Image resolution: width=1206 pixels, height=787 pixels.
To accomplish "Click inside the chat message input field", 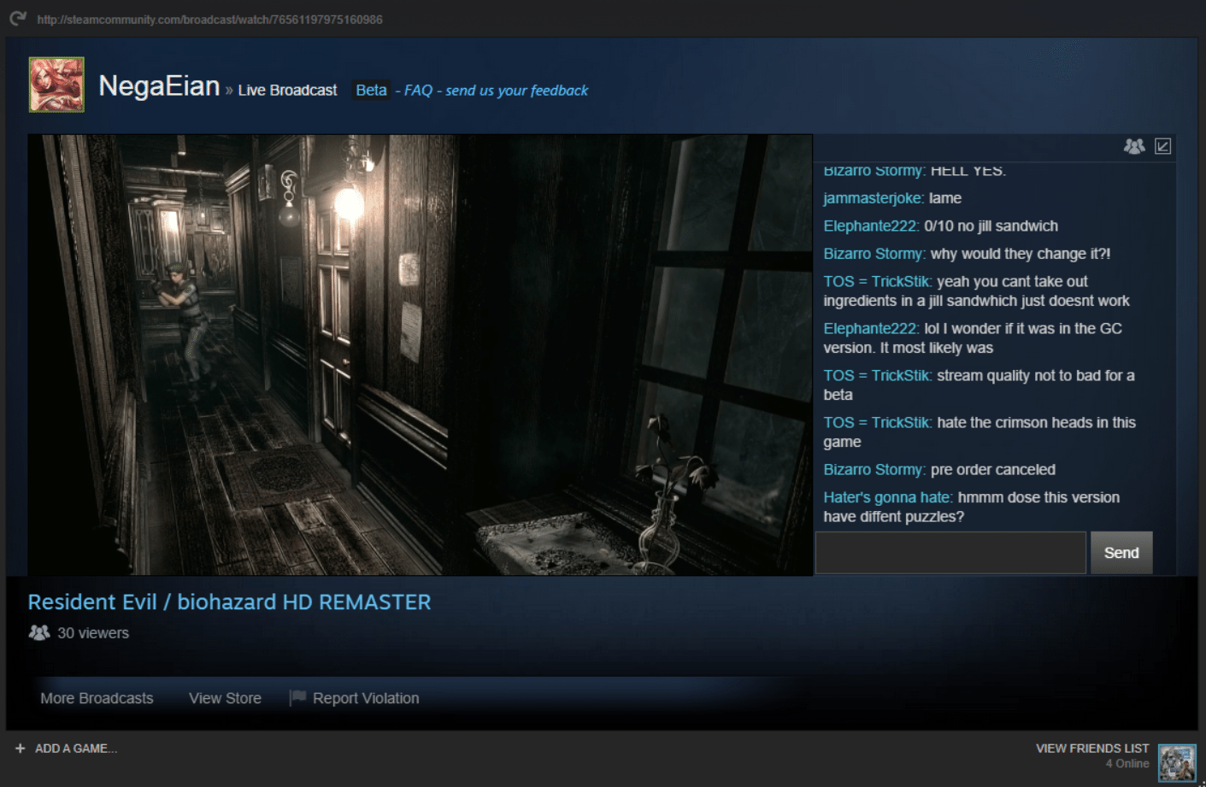I will point(950,552).
